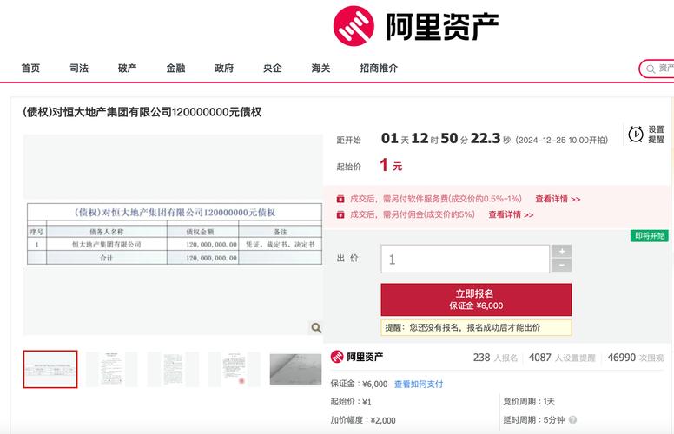Image resolution: width=674 pixels, height=434 pixels.
Task: Click the help icon beside 延时周期
Action: [572, 420]
